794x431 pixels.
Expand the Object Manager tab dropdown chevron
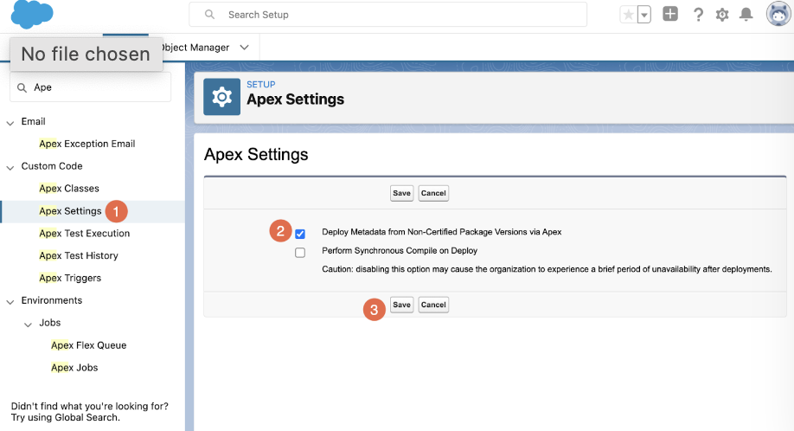pyautogui.click(x=244, y=48)
